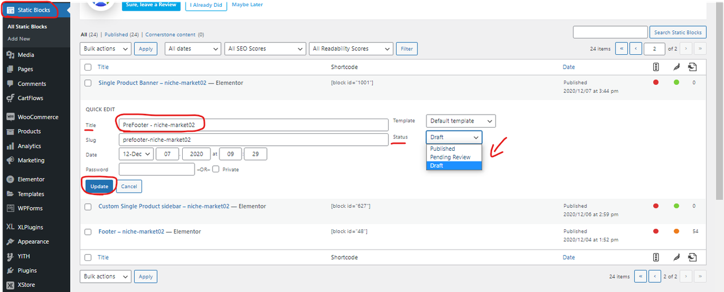Sort by readability feather icon in top header
This screenshot has height=292, width=724.
pos(676,67)
